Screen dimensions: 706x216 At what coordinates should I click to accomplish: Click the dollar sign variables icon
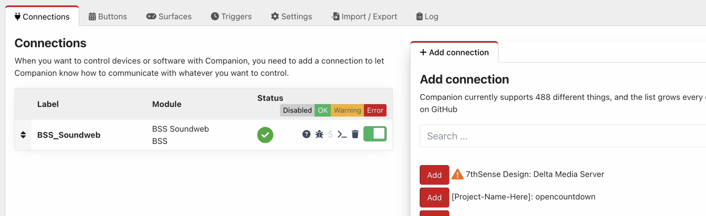click(x=330, y=134)
